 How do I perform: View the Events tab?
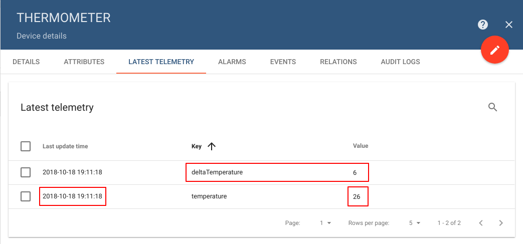tap(283, 62)
